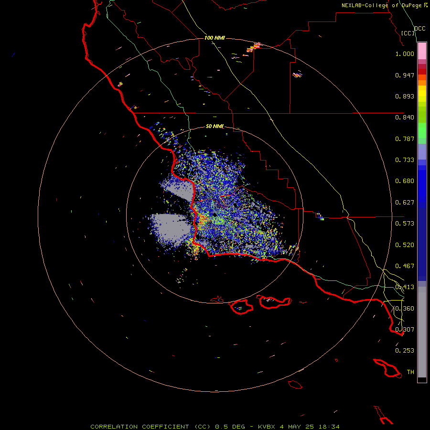Pick the gray swatch beside 0.307

coord(422,332)
